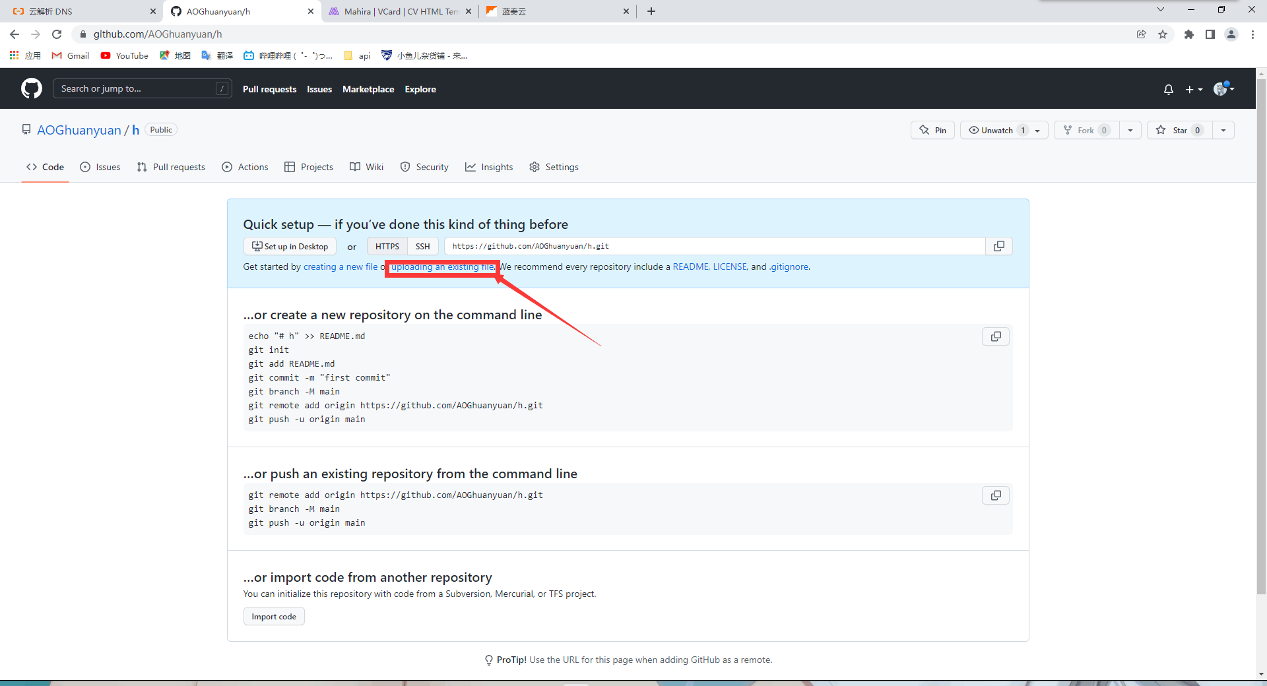Copy the repository URL to clipboard
The width and height of the screenshot is (1267, 686).
tap(998, 246)
